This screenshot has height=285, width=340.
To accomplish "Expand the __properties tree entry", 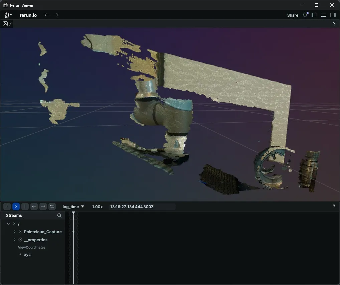I will pyautogui.click(x=14, y=240).
